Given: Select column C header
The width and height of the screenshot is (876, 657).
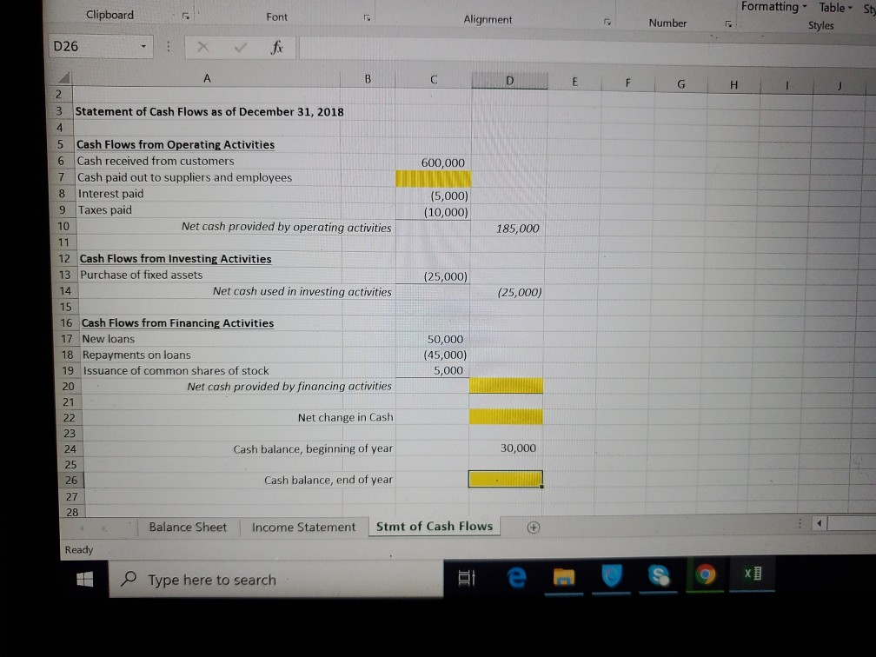Looking at the screenshot, I should pyautogui.click(x=434, y=80).
